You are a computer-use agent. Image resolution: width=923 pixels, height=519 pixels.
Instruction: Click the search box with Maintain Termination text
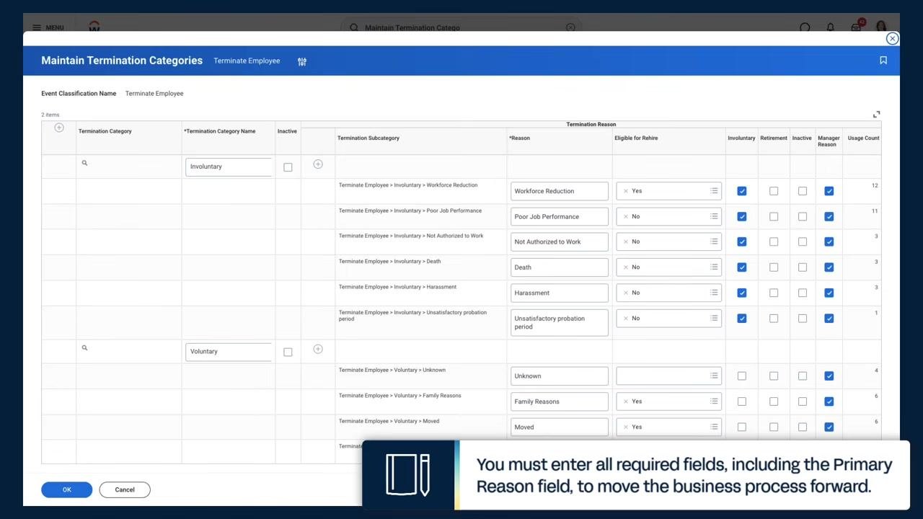coord(461,27)
